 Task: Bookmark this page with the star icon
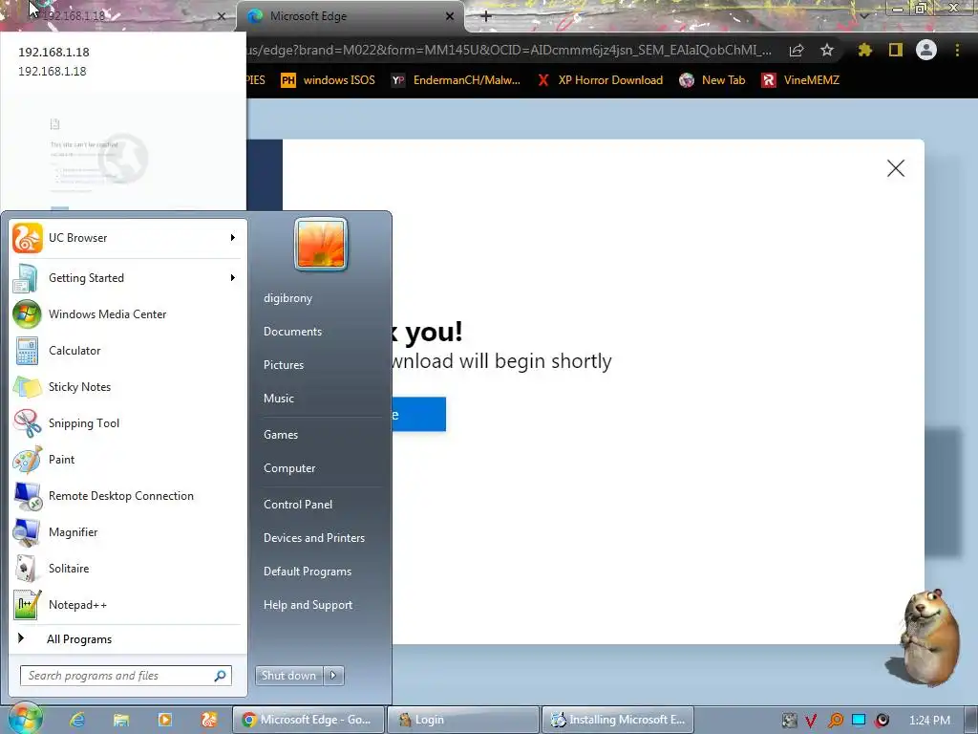(x=827, y=50)
